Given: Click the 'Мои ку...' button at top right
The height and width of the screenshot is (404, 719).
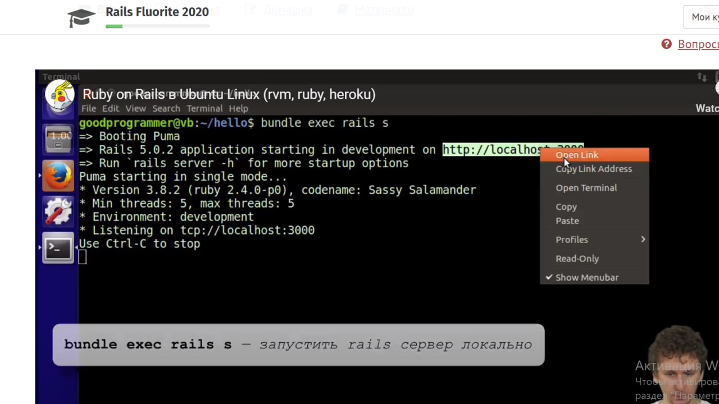Looking at the screenshot, I should click(x=701, y=17).
